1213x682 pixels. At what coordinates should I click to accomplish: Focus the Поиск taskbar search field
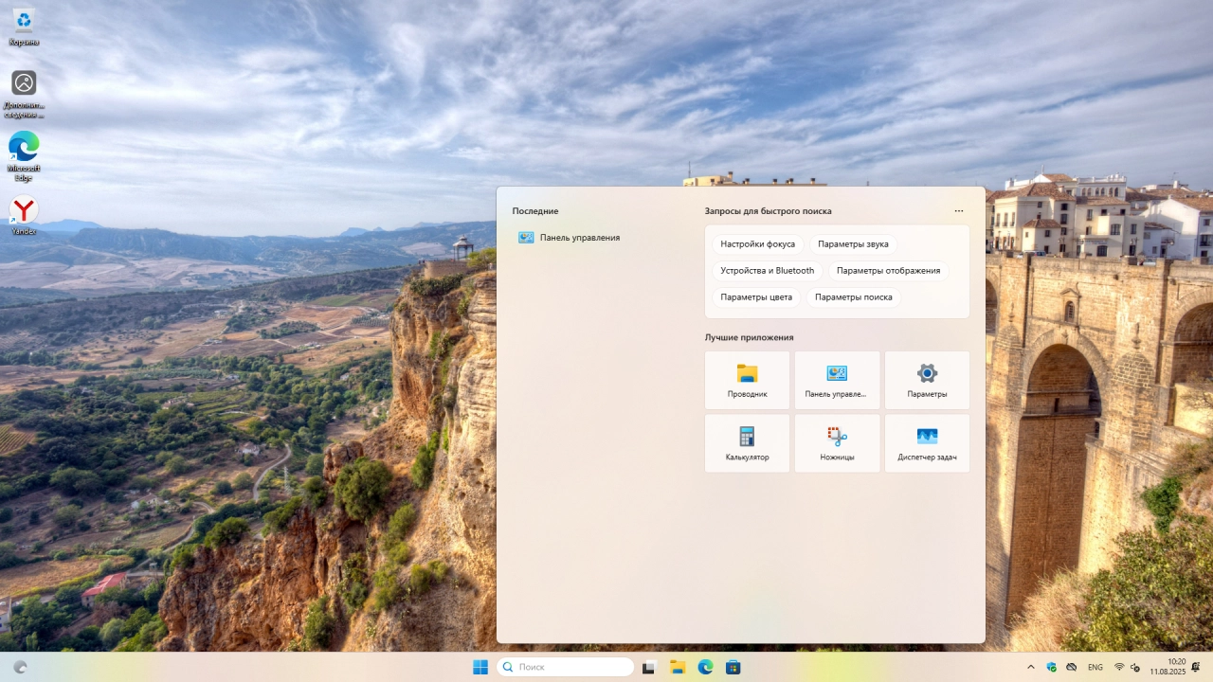click(x=565, y=667)
